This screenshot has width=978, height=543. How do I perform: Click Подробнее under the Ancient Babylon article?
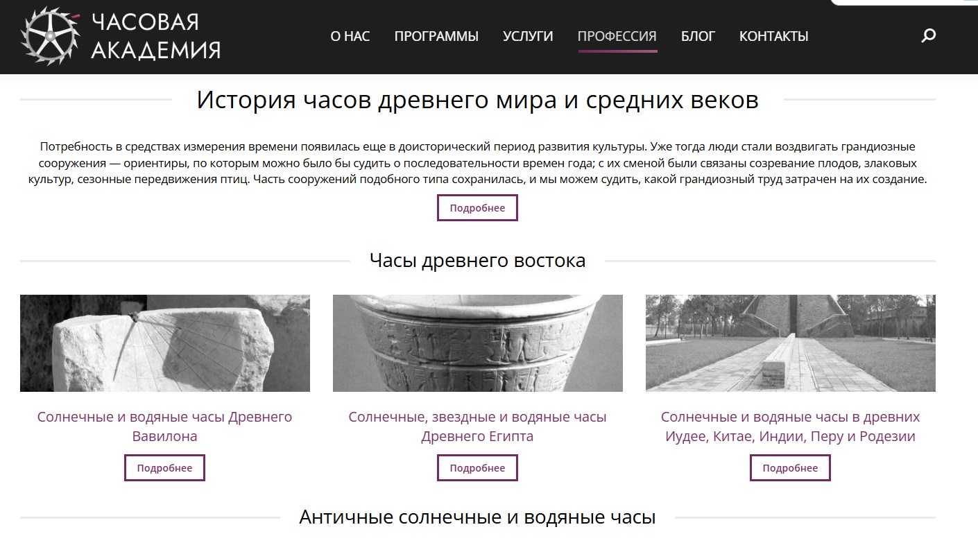[x=164, y=468]
